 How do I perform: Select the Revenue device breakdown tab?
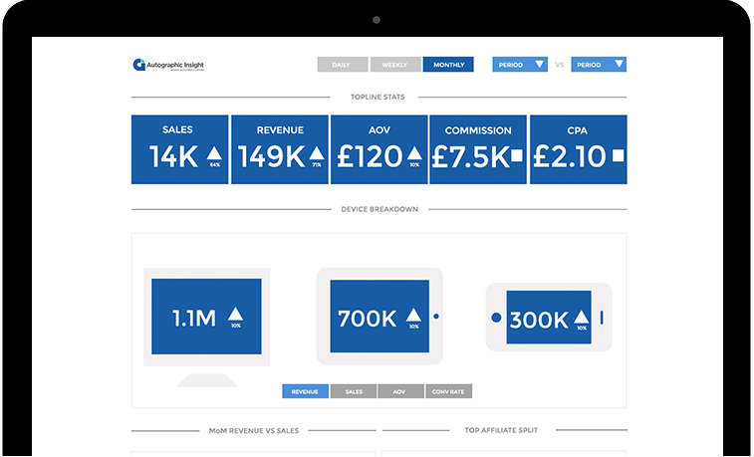305,391
